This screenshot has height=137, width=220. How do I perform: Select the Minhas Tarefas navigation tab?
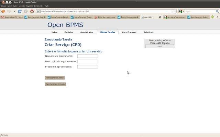(x=108, y=32)
